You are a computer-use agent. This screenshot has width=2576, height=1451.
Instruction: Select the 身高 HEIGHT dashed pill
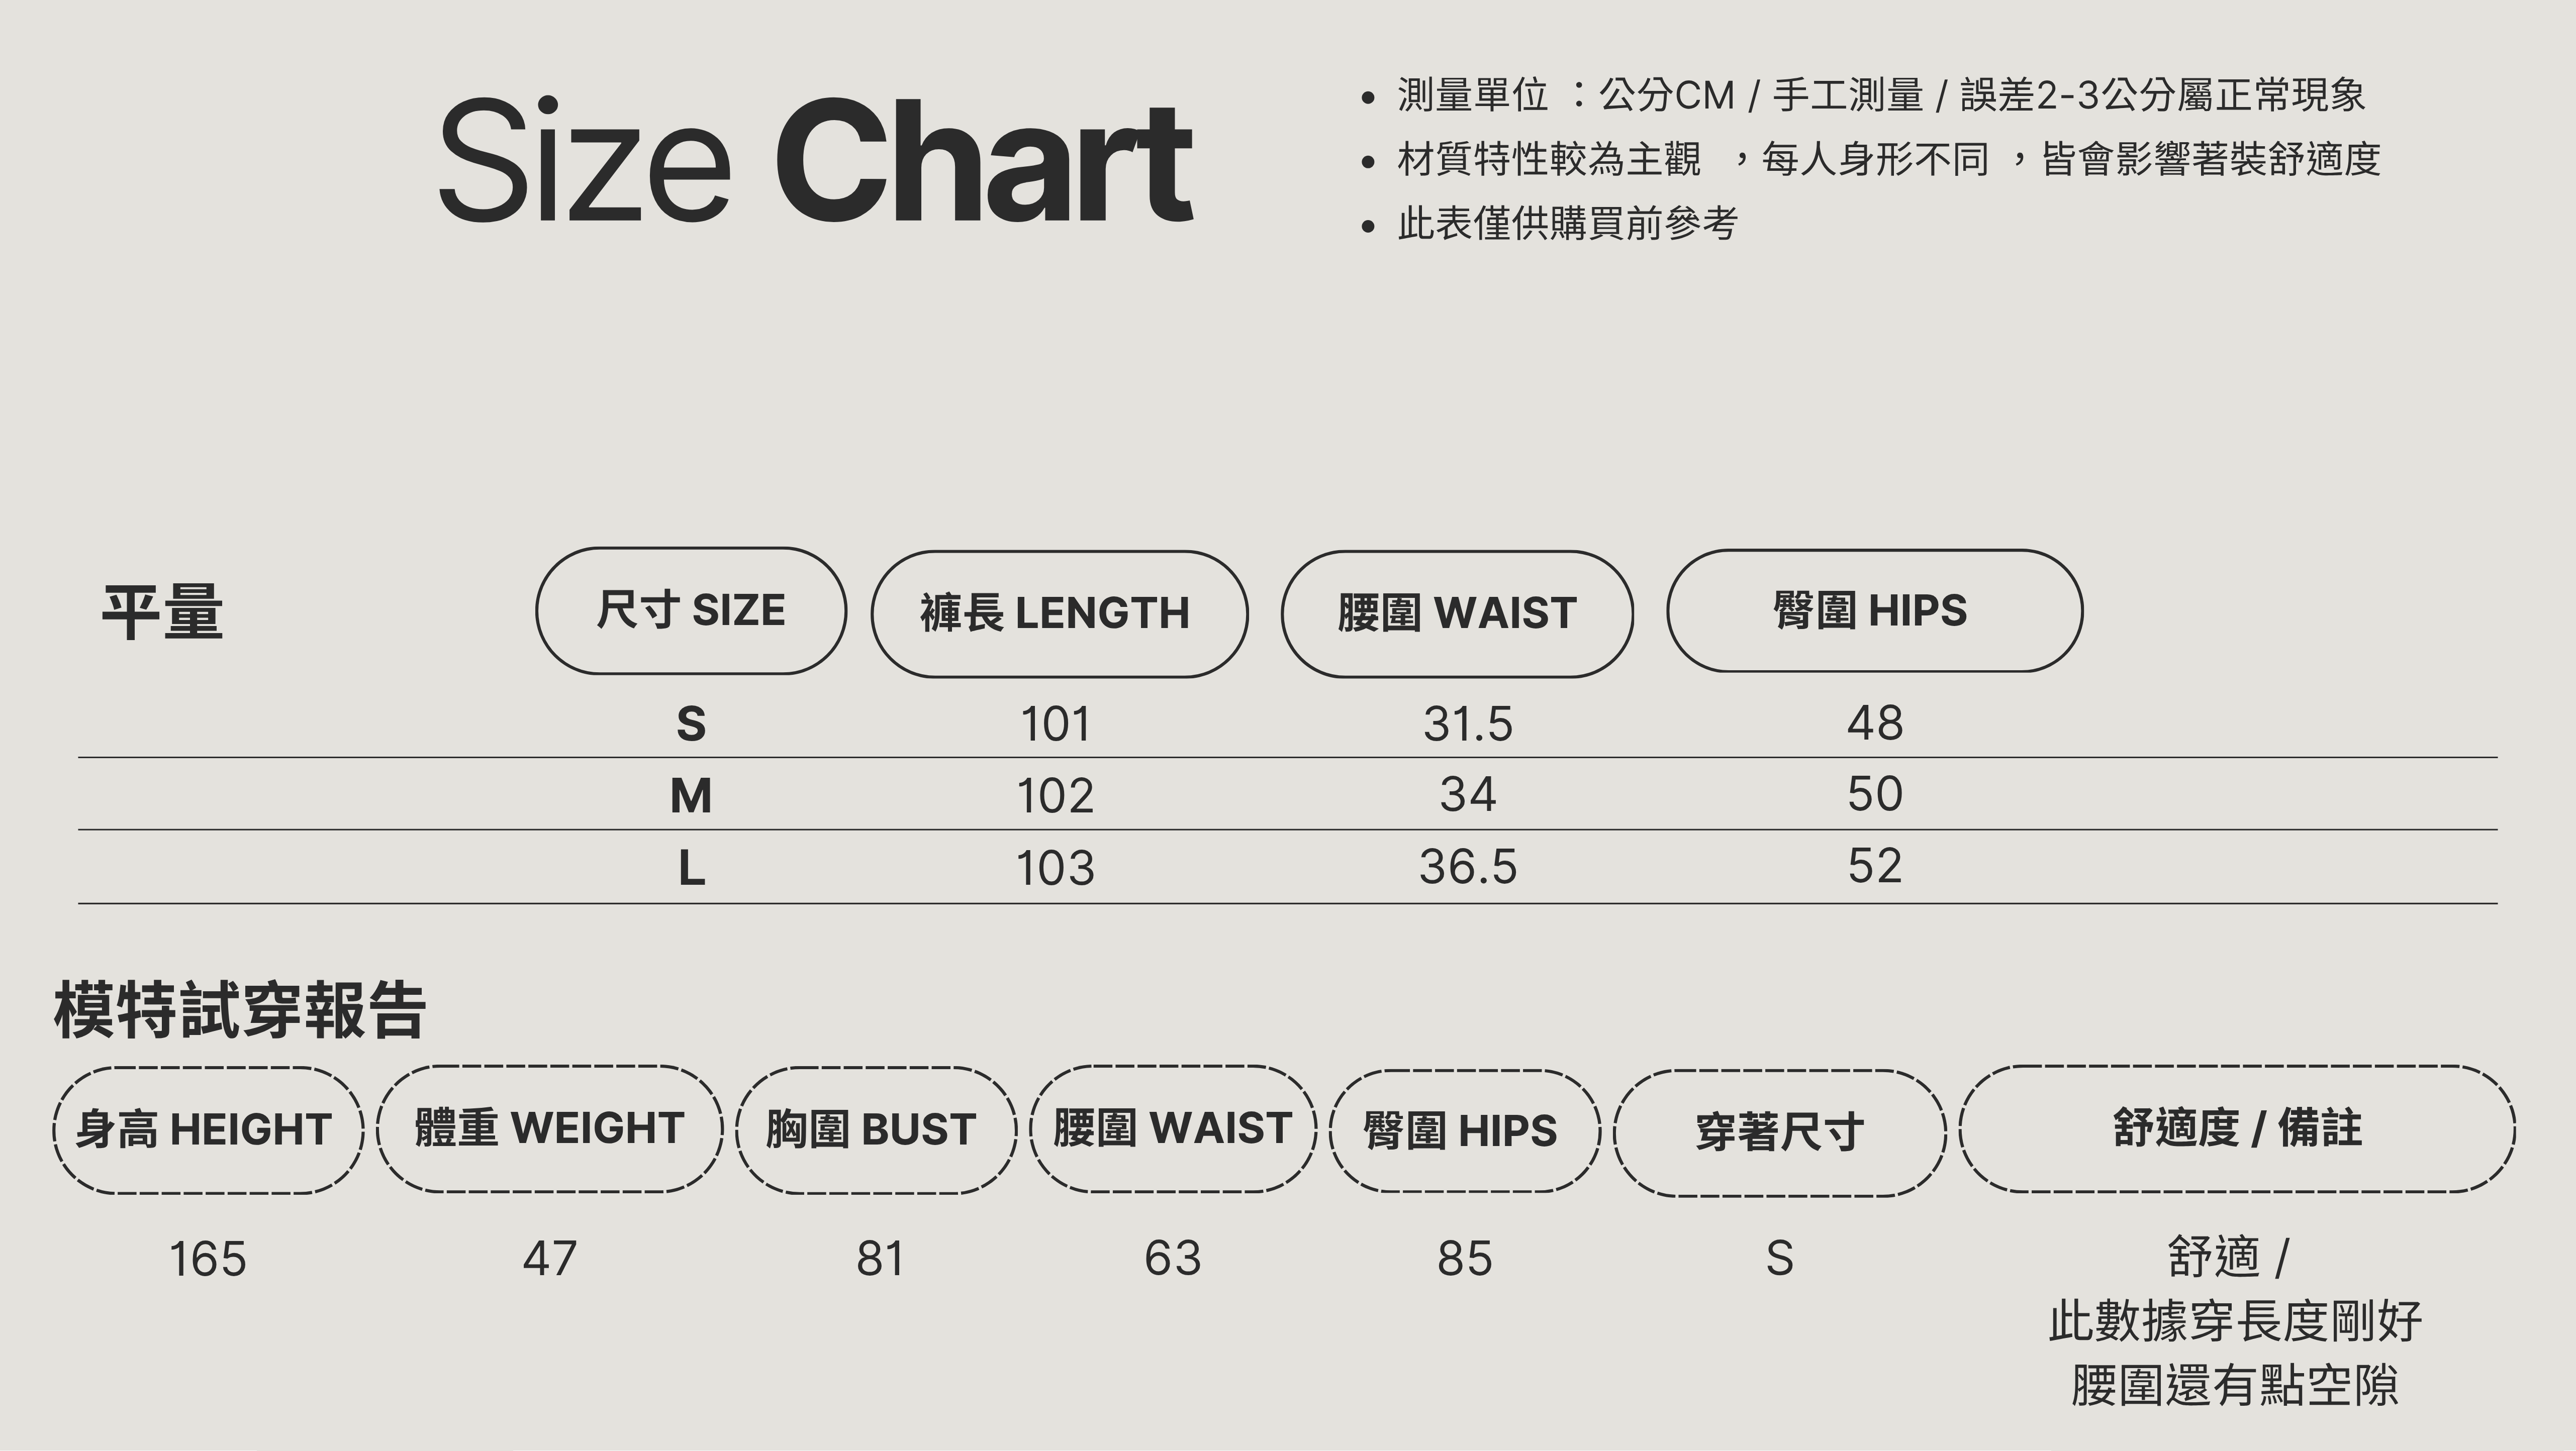(x=207, y=1129)
